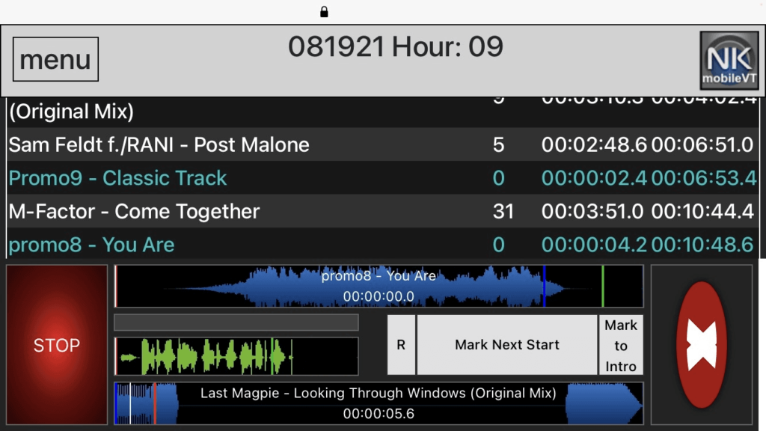Select promo8 - You Are playlist row

click(x=382, y=245)
